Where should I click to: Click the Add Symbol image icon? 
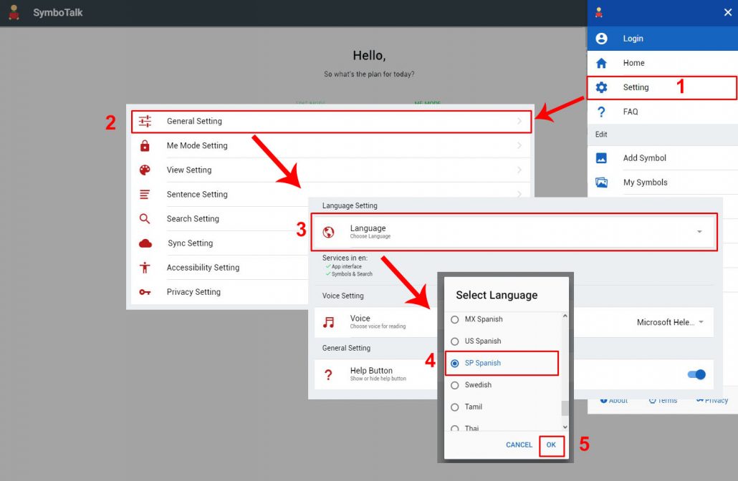601,158
